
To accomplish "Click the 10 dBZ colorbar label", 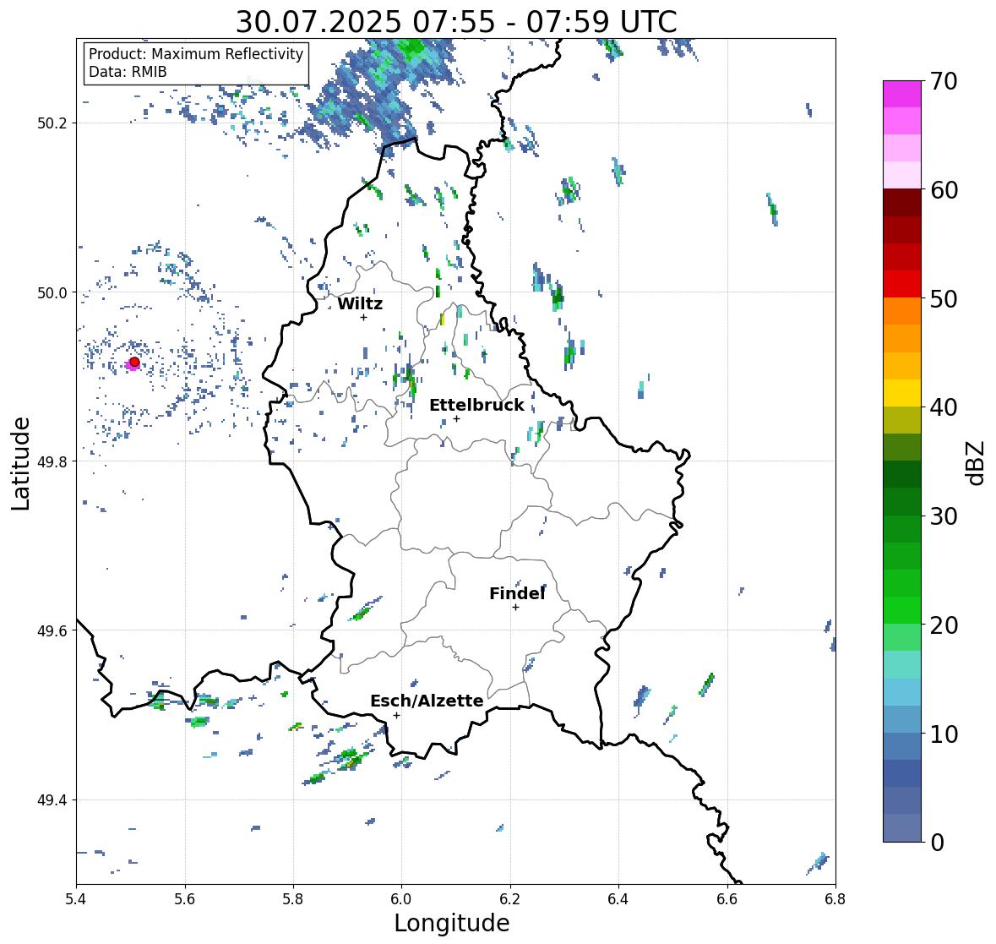I will point(944,734).
